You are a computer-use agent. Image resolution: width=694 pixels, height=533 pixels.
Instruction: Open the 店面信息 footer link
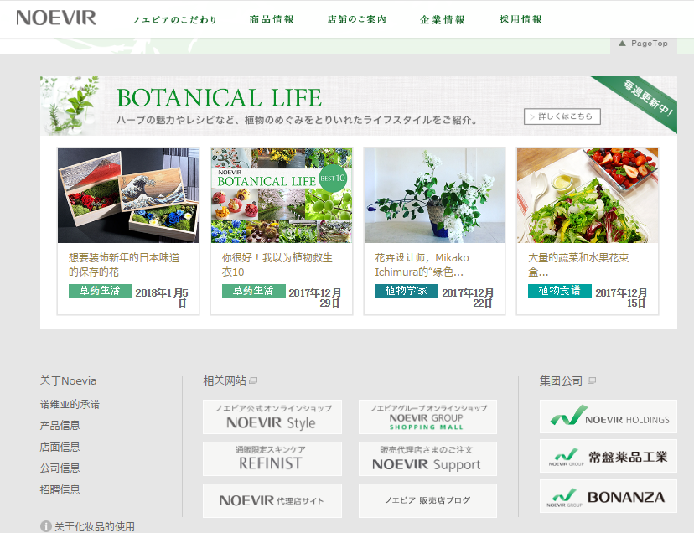[x=60, y=447]
